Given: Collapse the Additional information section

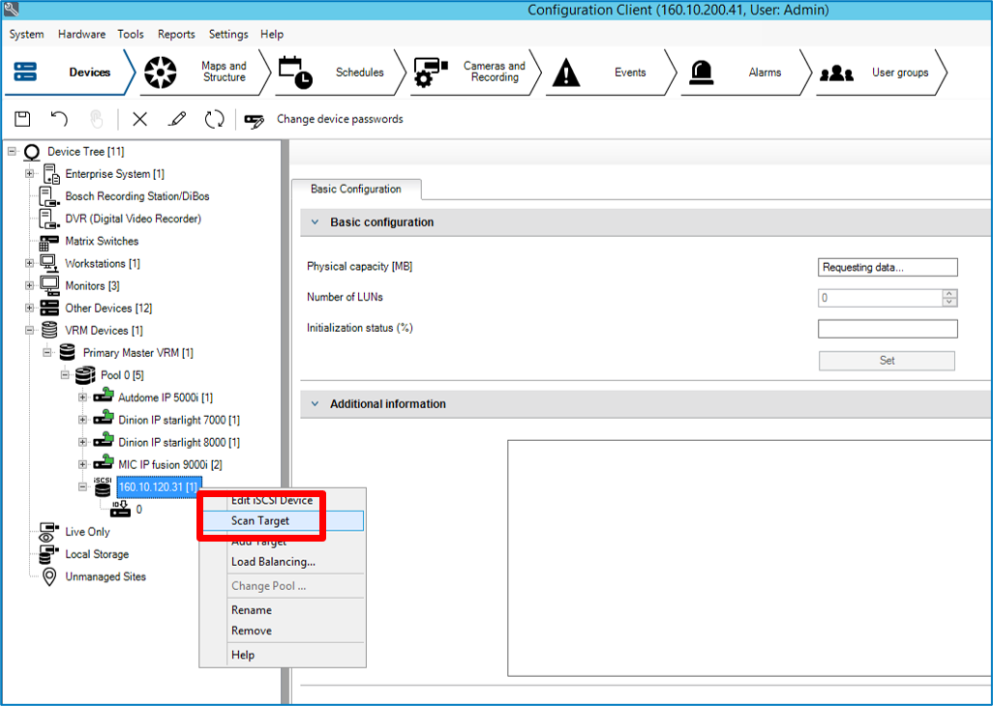Looking at the screenshot, I should (x=315, y=404).
